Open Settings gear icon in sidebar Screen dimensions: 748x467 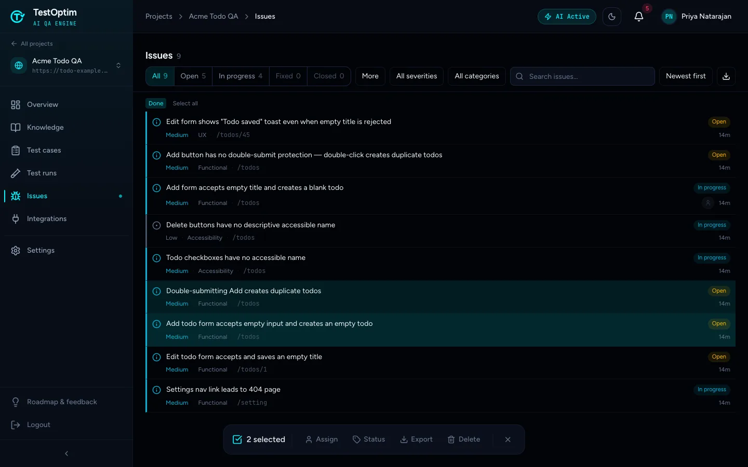(x=16, y=251)
